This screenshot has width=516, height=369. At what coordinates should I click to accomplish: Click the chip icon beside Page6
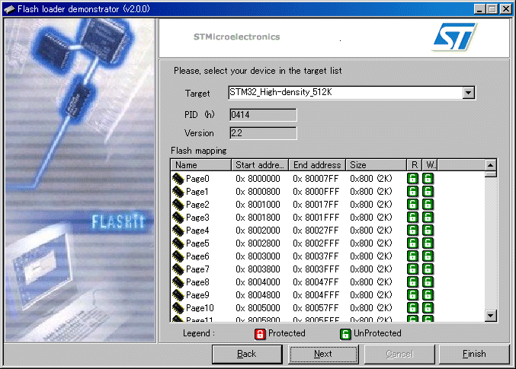coord(178,256)
